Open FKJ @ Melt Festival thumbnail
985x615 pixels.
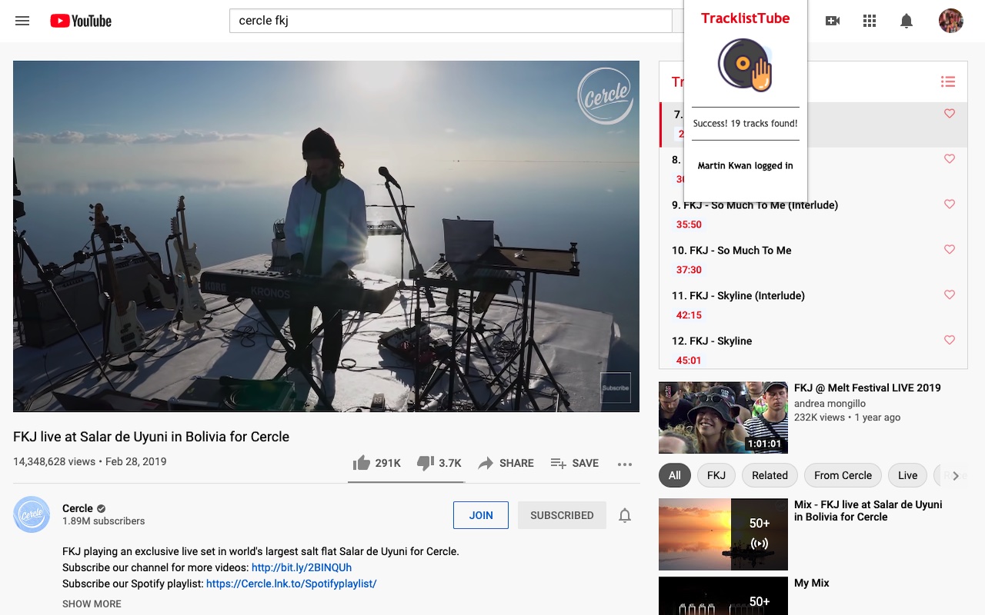click(x=723, y=417)
